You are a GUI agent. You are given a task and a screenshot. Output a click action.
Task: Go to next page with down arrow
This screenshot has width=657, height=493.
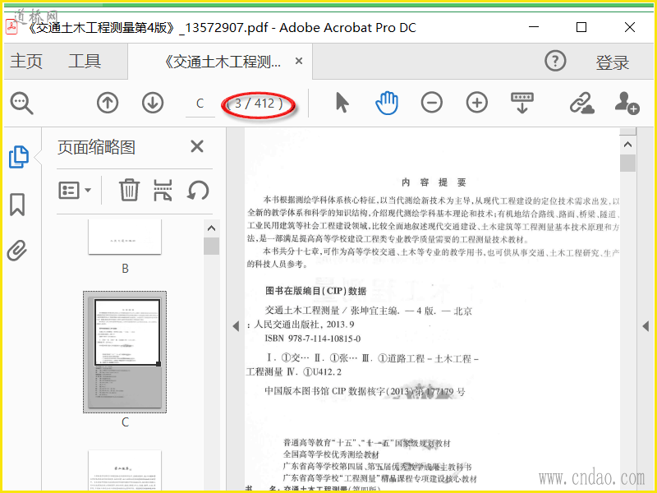153,103
